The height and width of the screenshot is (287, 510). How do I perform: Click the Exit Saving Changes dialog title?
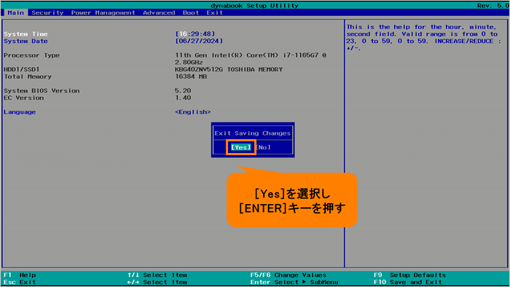coord(252,133)
